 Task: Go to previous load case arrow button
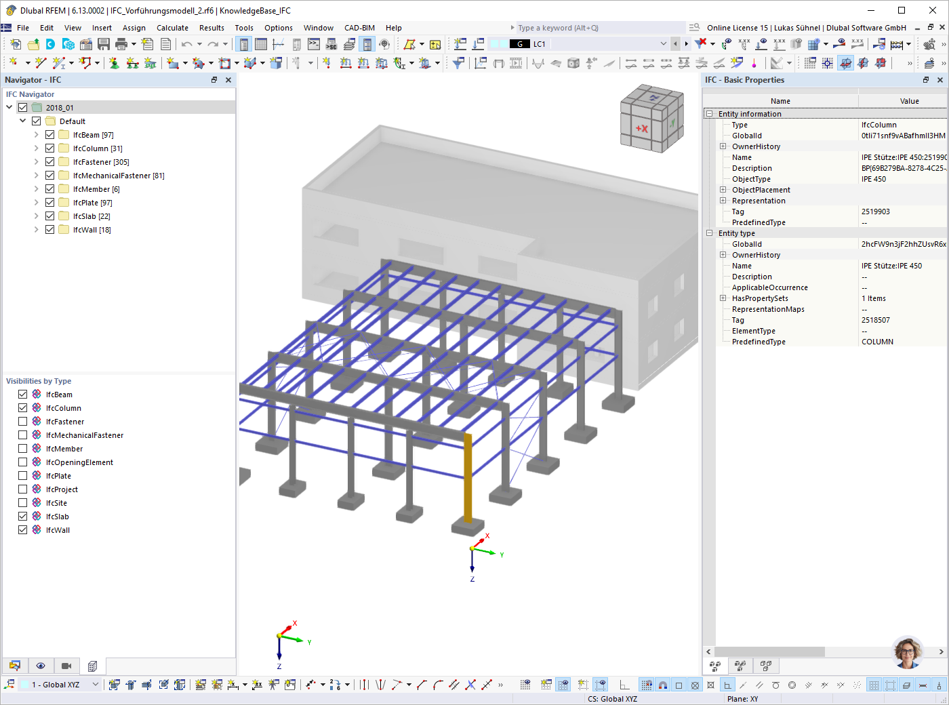675,44
